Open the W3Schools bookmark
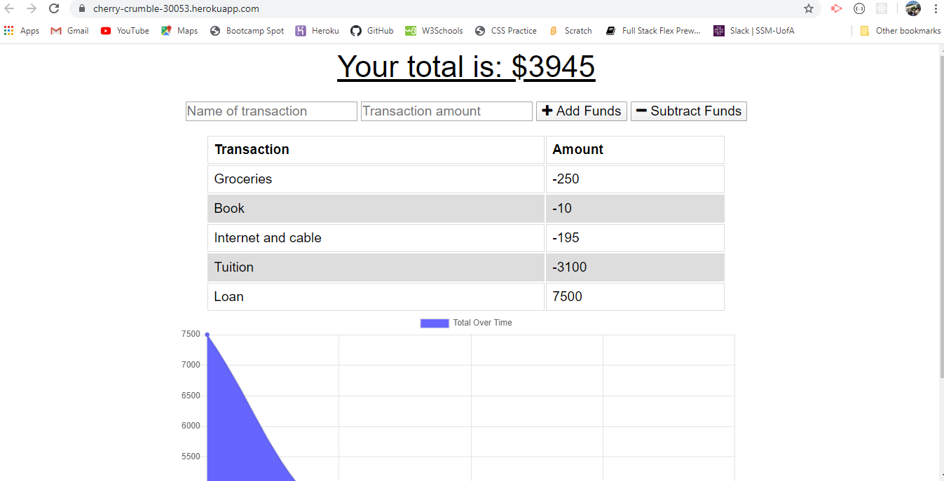944x481 pixels. coord(434,30)
